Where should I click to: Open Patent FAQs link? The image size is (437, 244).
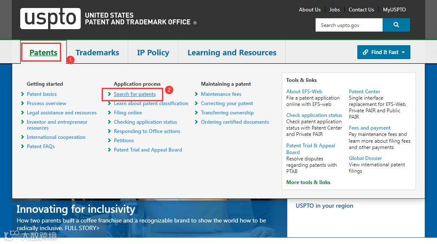tap(40, 146)
